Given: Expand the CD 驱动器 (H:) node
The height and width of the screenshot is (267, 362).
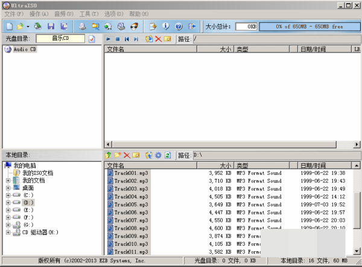Looking at the screenshot, I should pyautogui.click(x=8, y=233).
